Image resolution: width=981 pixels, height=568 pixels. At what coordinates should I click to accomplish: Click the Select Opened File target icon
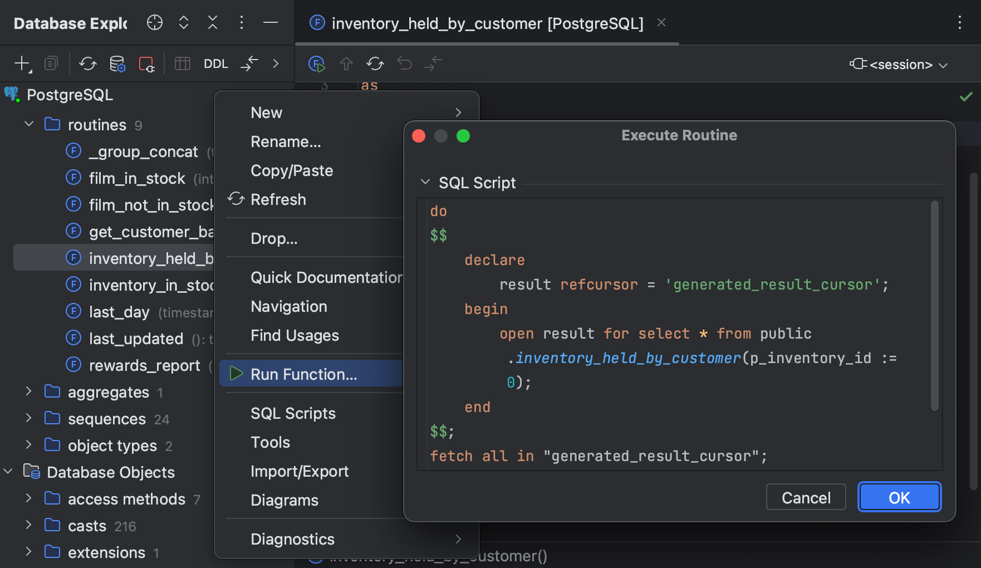pos(154,23)
